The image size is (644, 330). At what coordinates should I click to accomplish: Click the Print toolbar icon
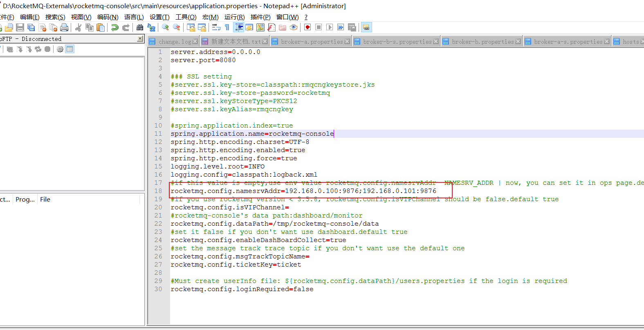tap(64, 27)
